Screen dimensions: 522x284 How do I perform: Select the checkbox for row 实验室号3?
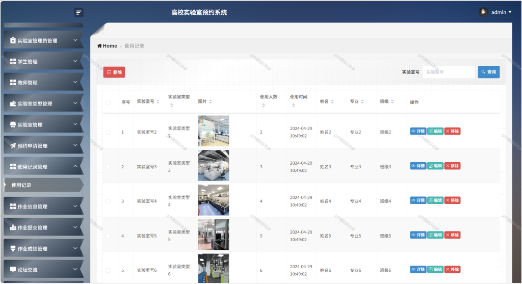click(108, 167)
